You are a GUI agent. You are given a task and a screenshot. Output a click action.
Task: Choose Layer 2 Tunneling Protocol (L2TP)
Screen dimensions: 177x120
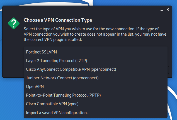96,61
